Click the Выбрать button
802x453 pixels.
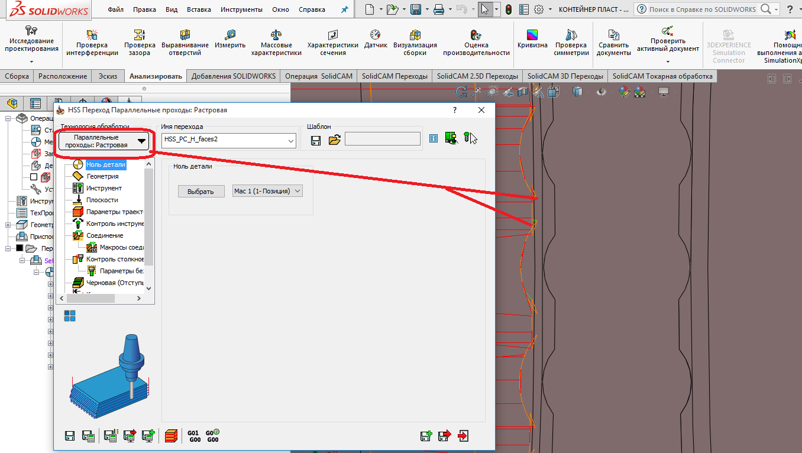pos(200,192)
